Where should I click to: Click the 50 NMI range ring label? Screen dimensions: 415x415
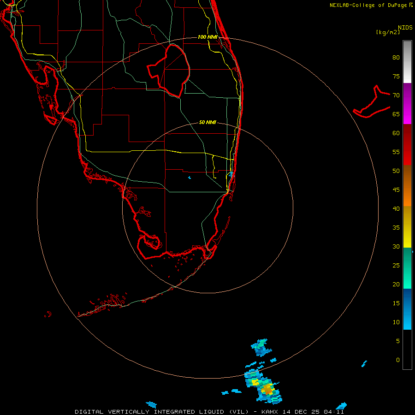tap(207, 122)
